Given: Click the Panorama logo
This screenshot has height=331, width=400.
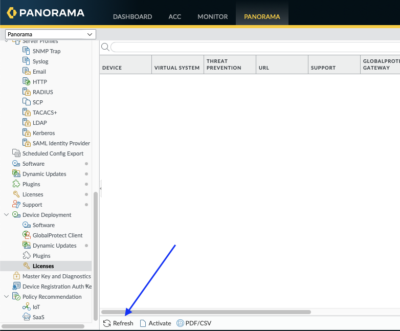Looking at the screenshot, I should tap(46, 12).
